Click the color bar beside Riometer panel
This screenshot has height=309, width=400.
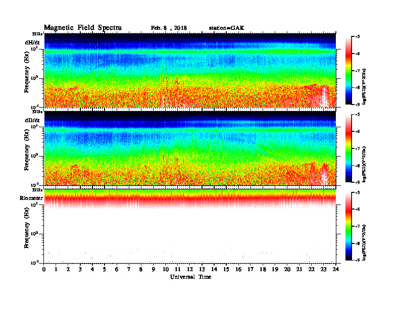[x=348, y=226]
